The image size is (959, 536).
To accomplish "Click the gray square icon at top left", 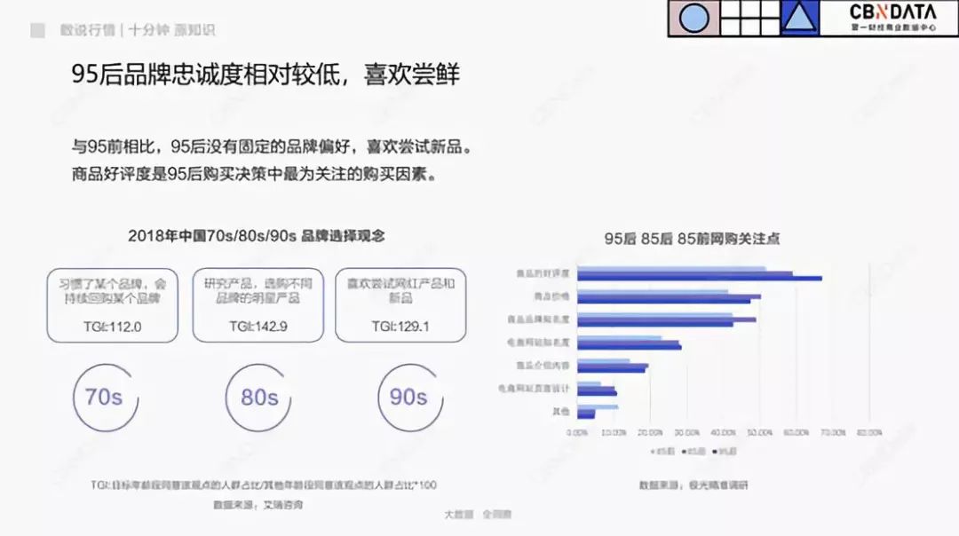I will click(37, 30).
